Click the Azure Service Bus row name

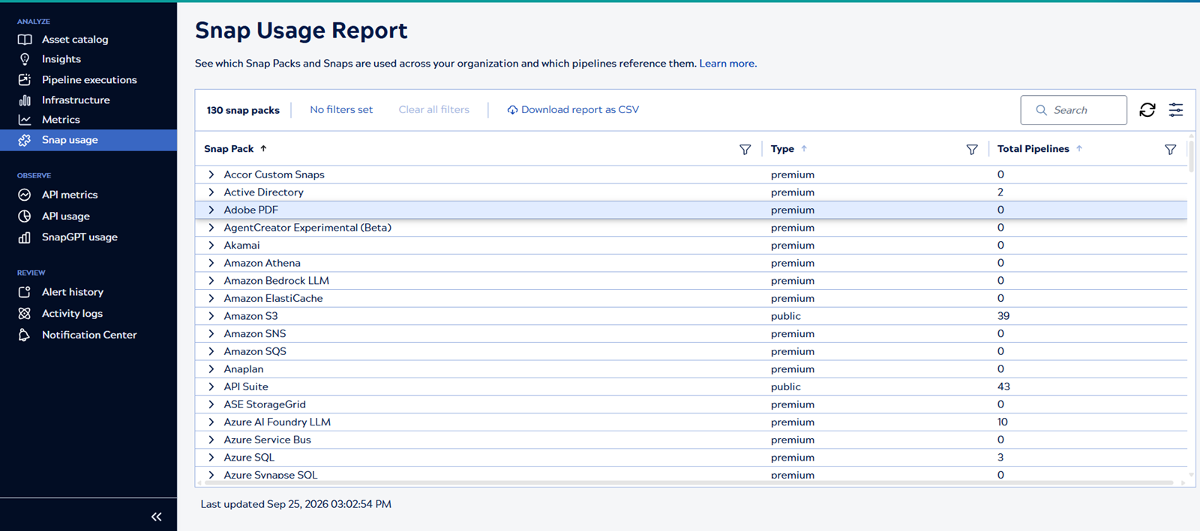267,440
